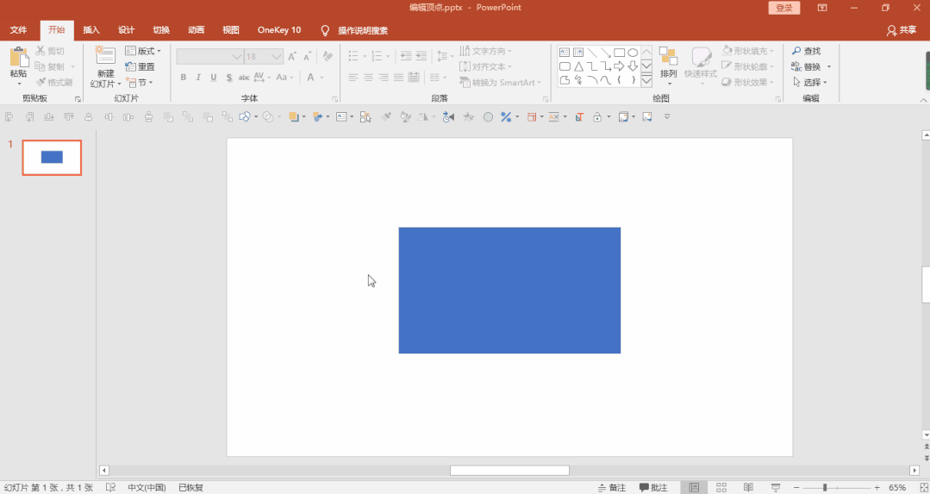Switch to reading view in status bar
Viewport: 930px width, 494px height.
pos(748,487)
